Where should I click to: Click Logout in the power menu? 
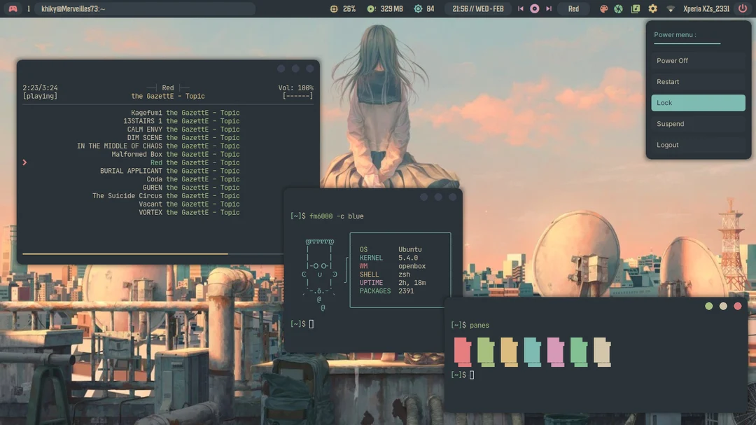point(697,145)
